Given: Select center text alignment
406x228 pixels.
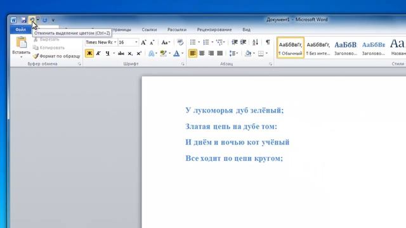Looking at the screenshot, I should (x=202, y=53).
